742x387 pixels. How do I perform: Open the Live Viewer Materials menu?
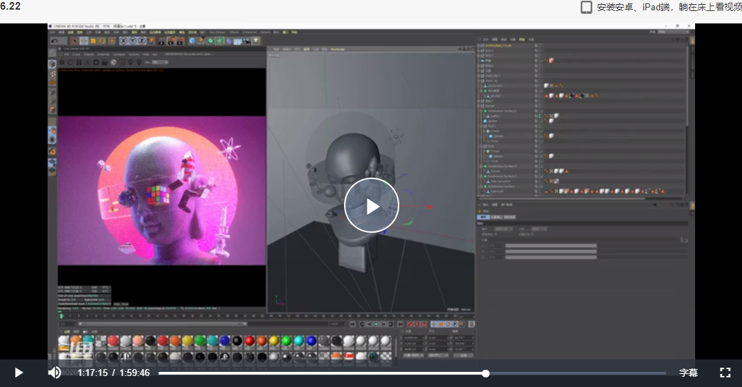[x=103, y=54]
